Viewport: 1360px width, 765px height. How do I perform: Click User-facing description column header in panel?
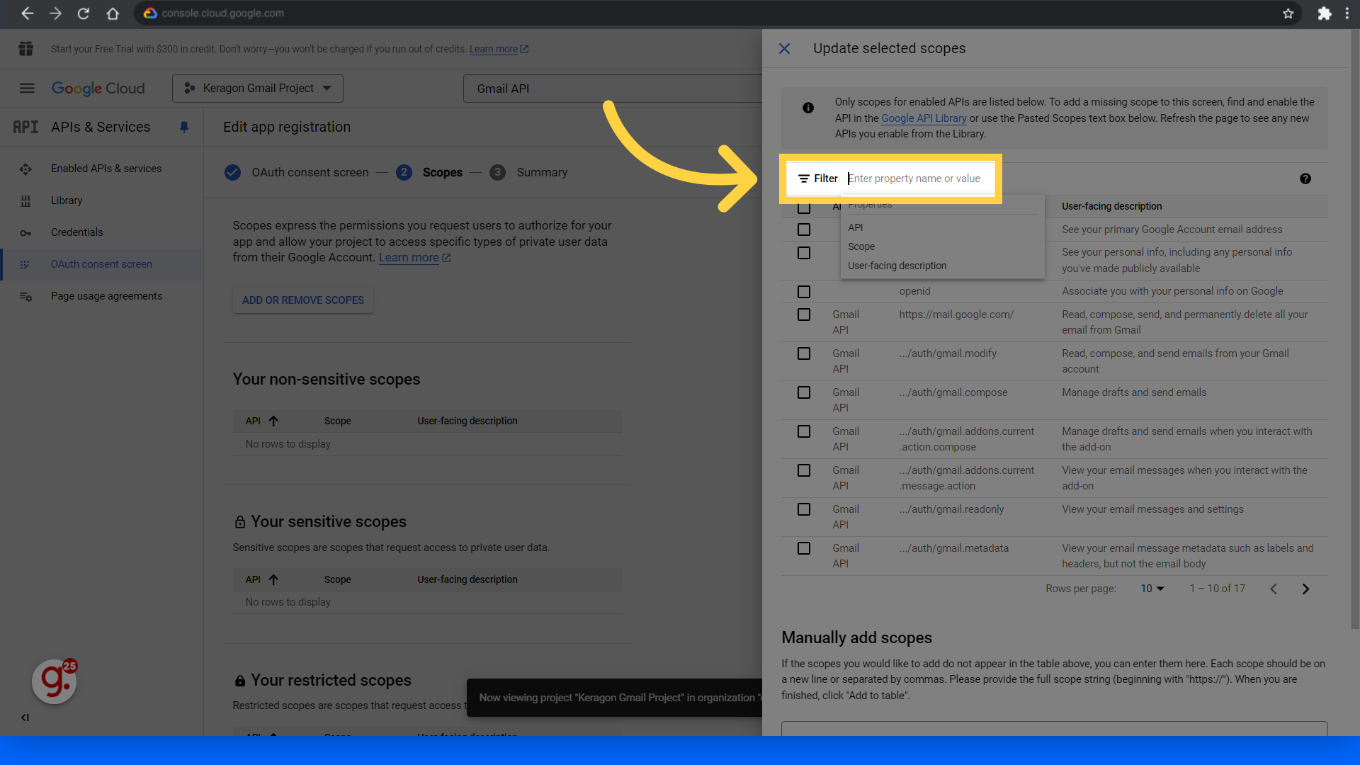(1111, 206)
